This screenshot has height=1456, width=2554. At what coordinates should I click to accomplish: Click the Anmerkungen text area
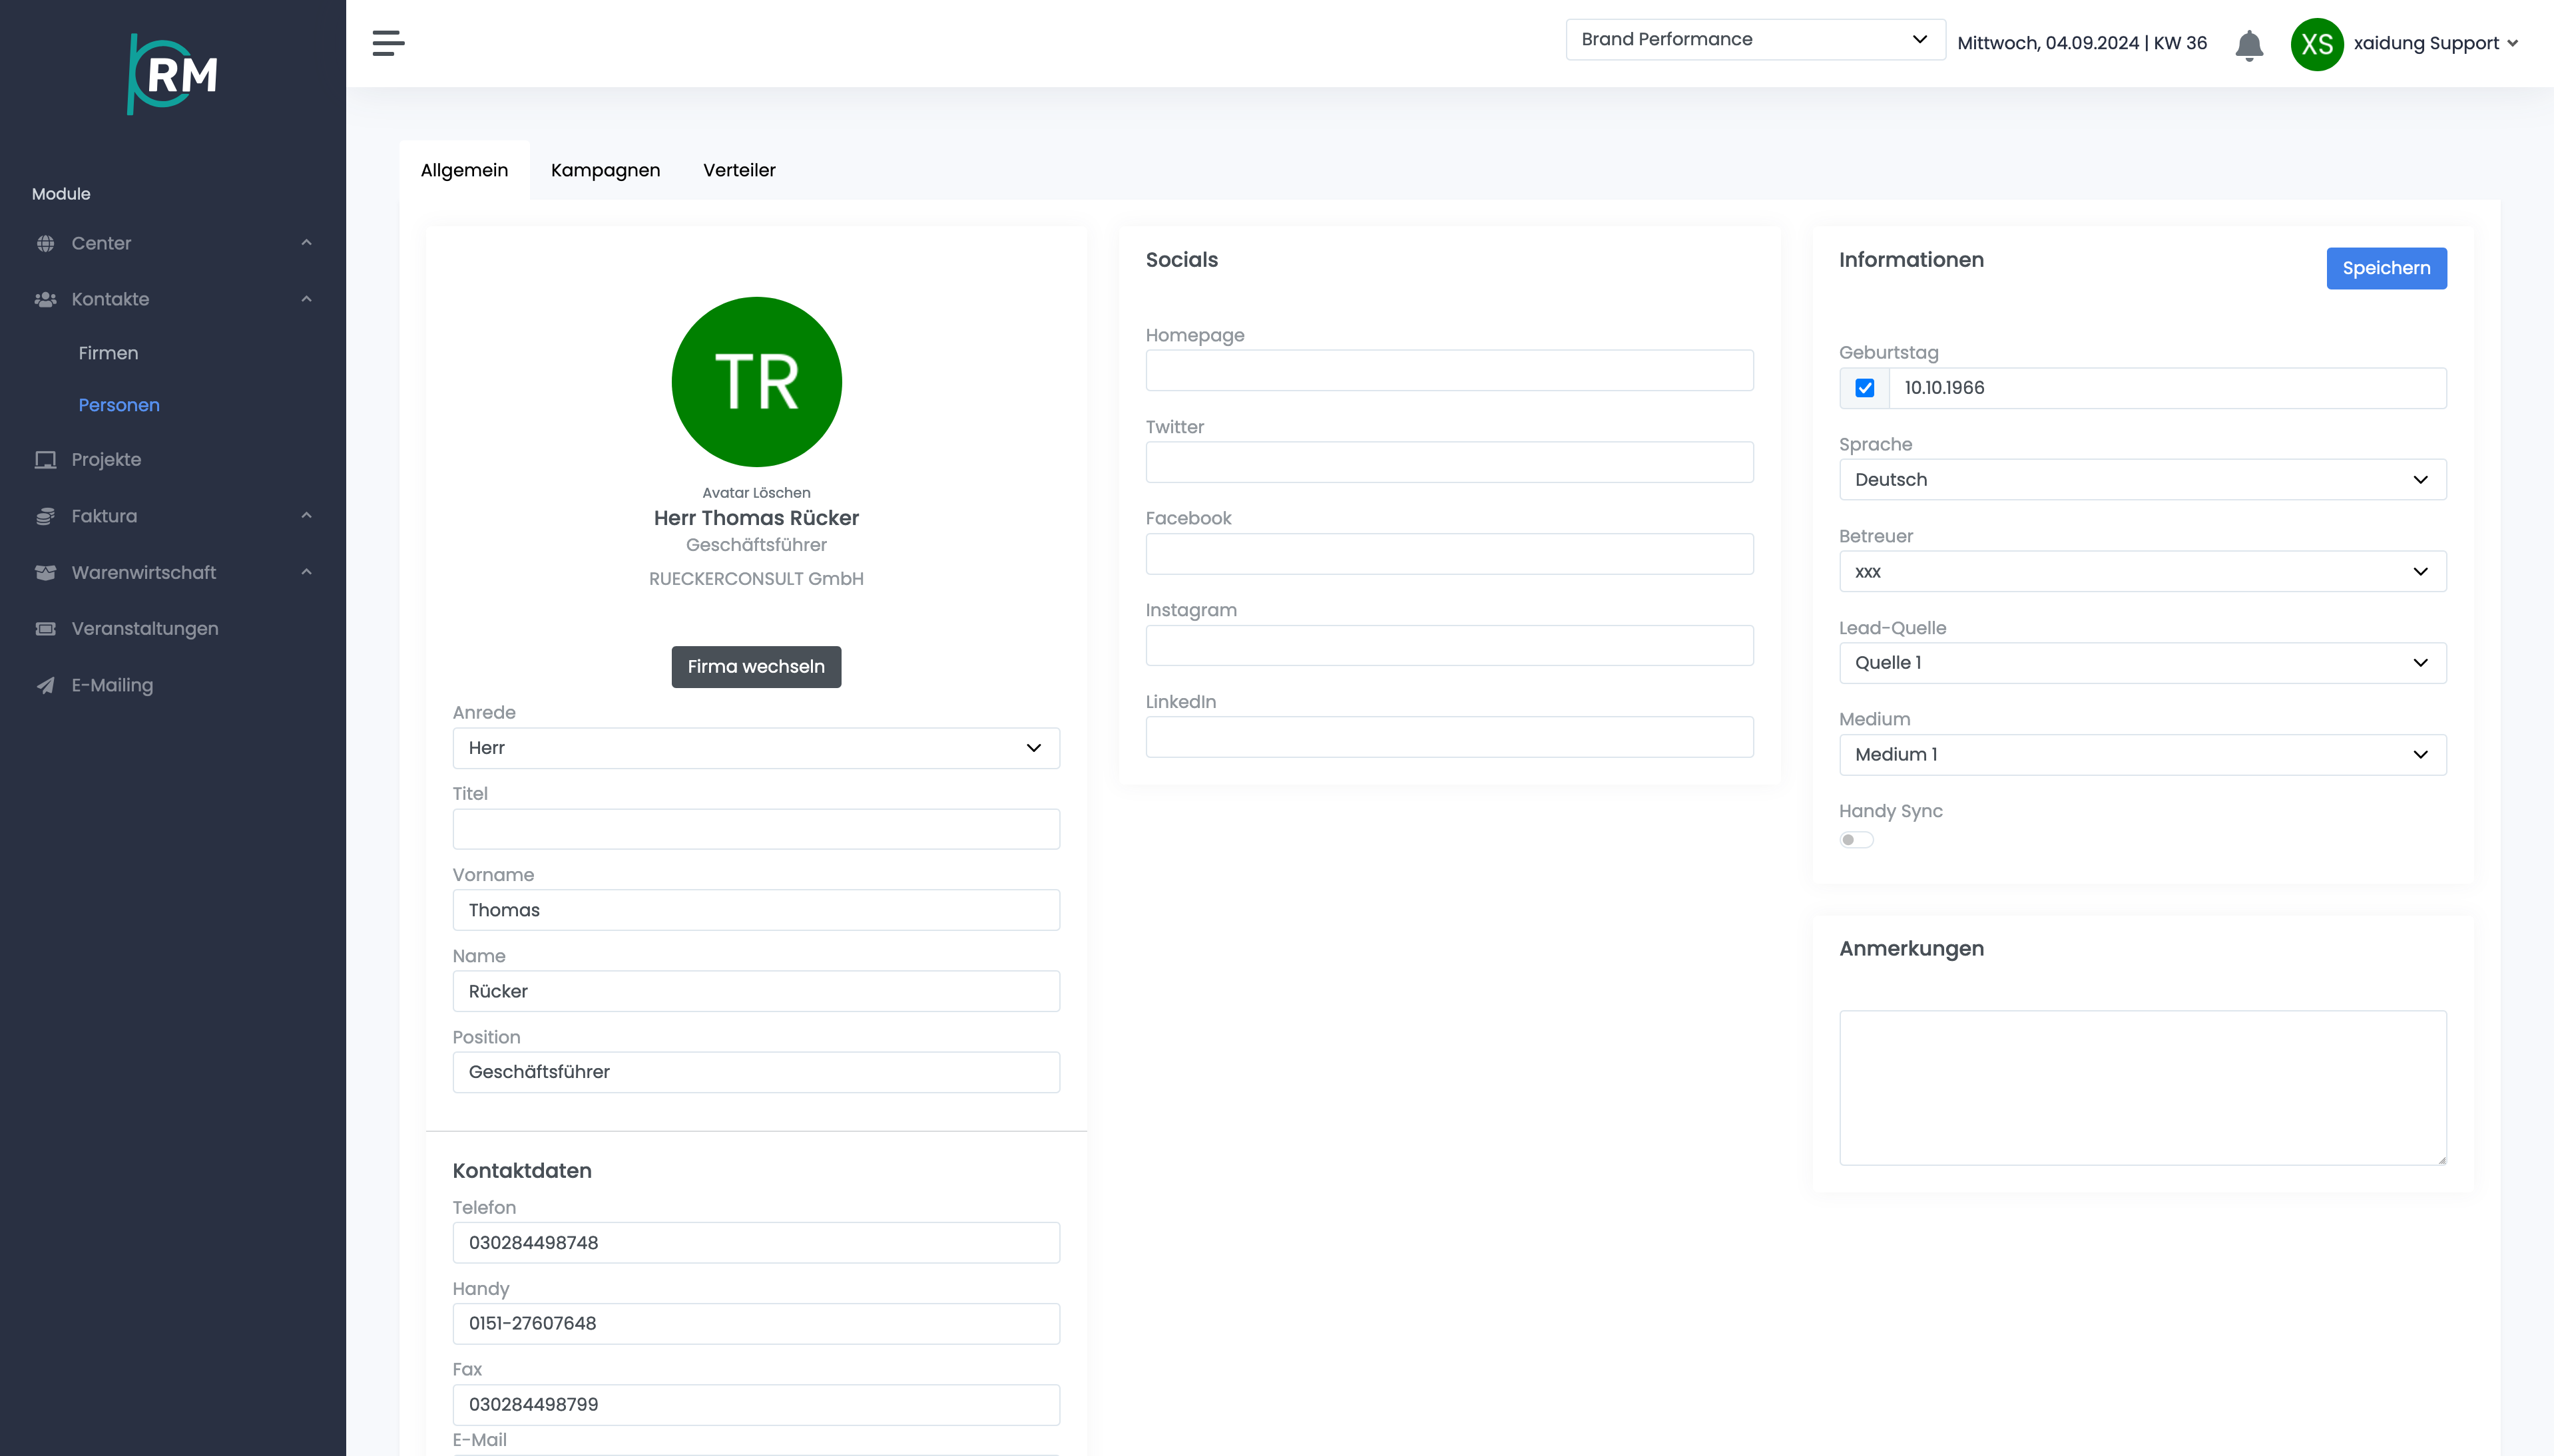pyautogui.click(x=2142, y=1088)
